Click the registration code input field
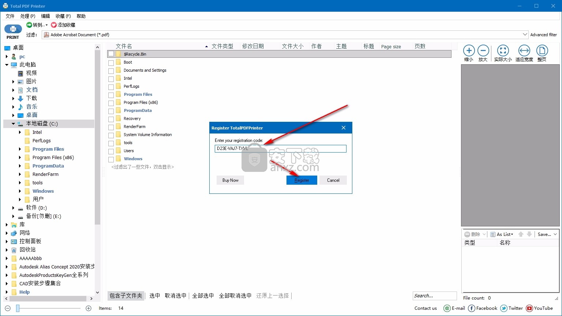The image size is (562, 316). coord(281,148)
